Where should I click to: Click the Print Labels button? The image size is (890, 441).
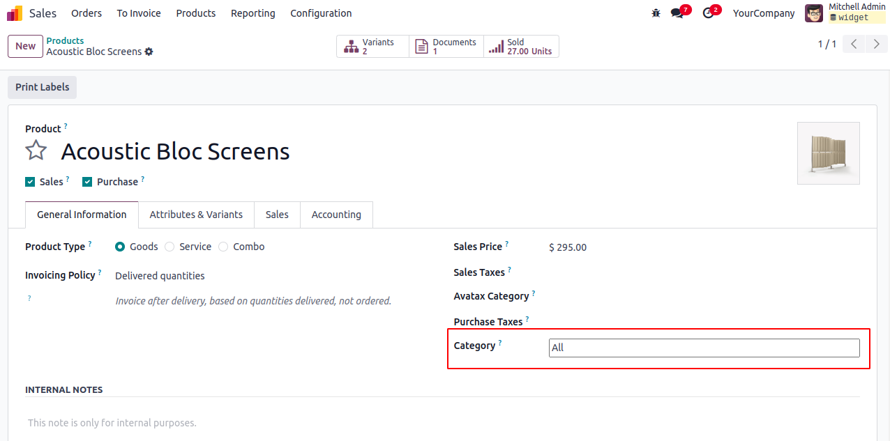pos(43,87)
